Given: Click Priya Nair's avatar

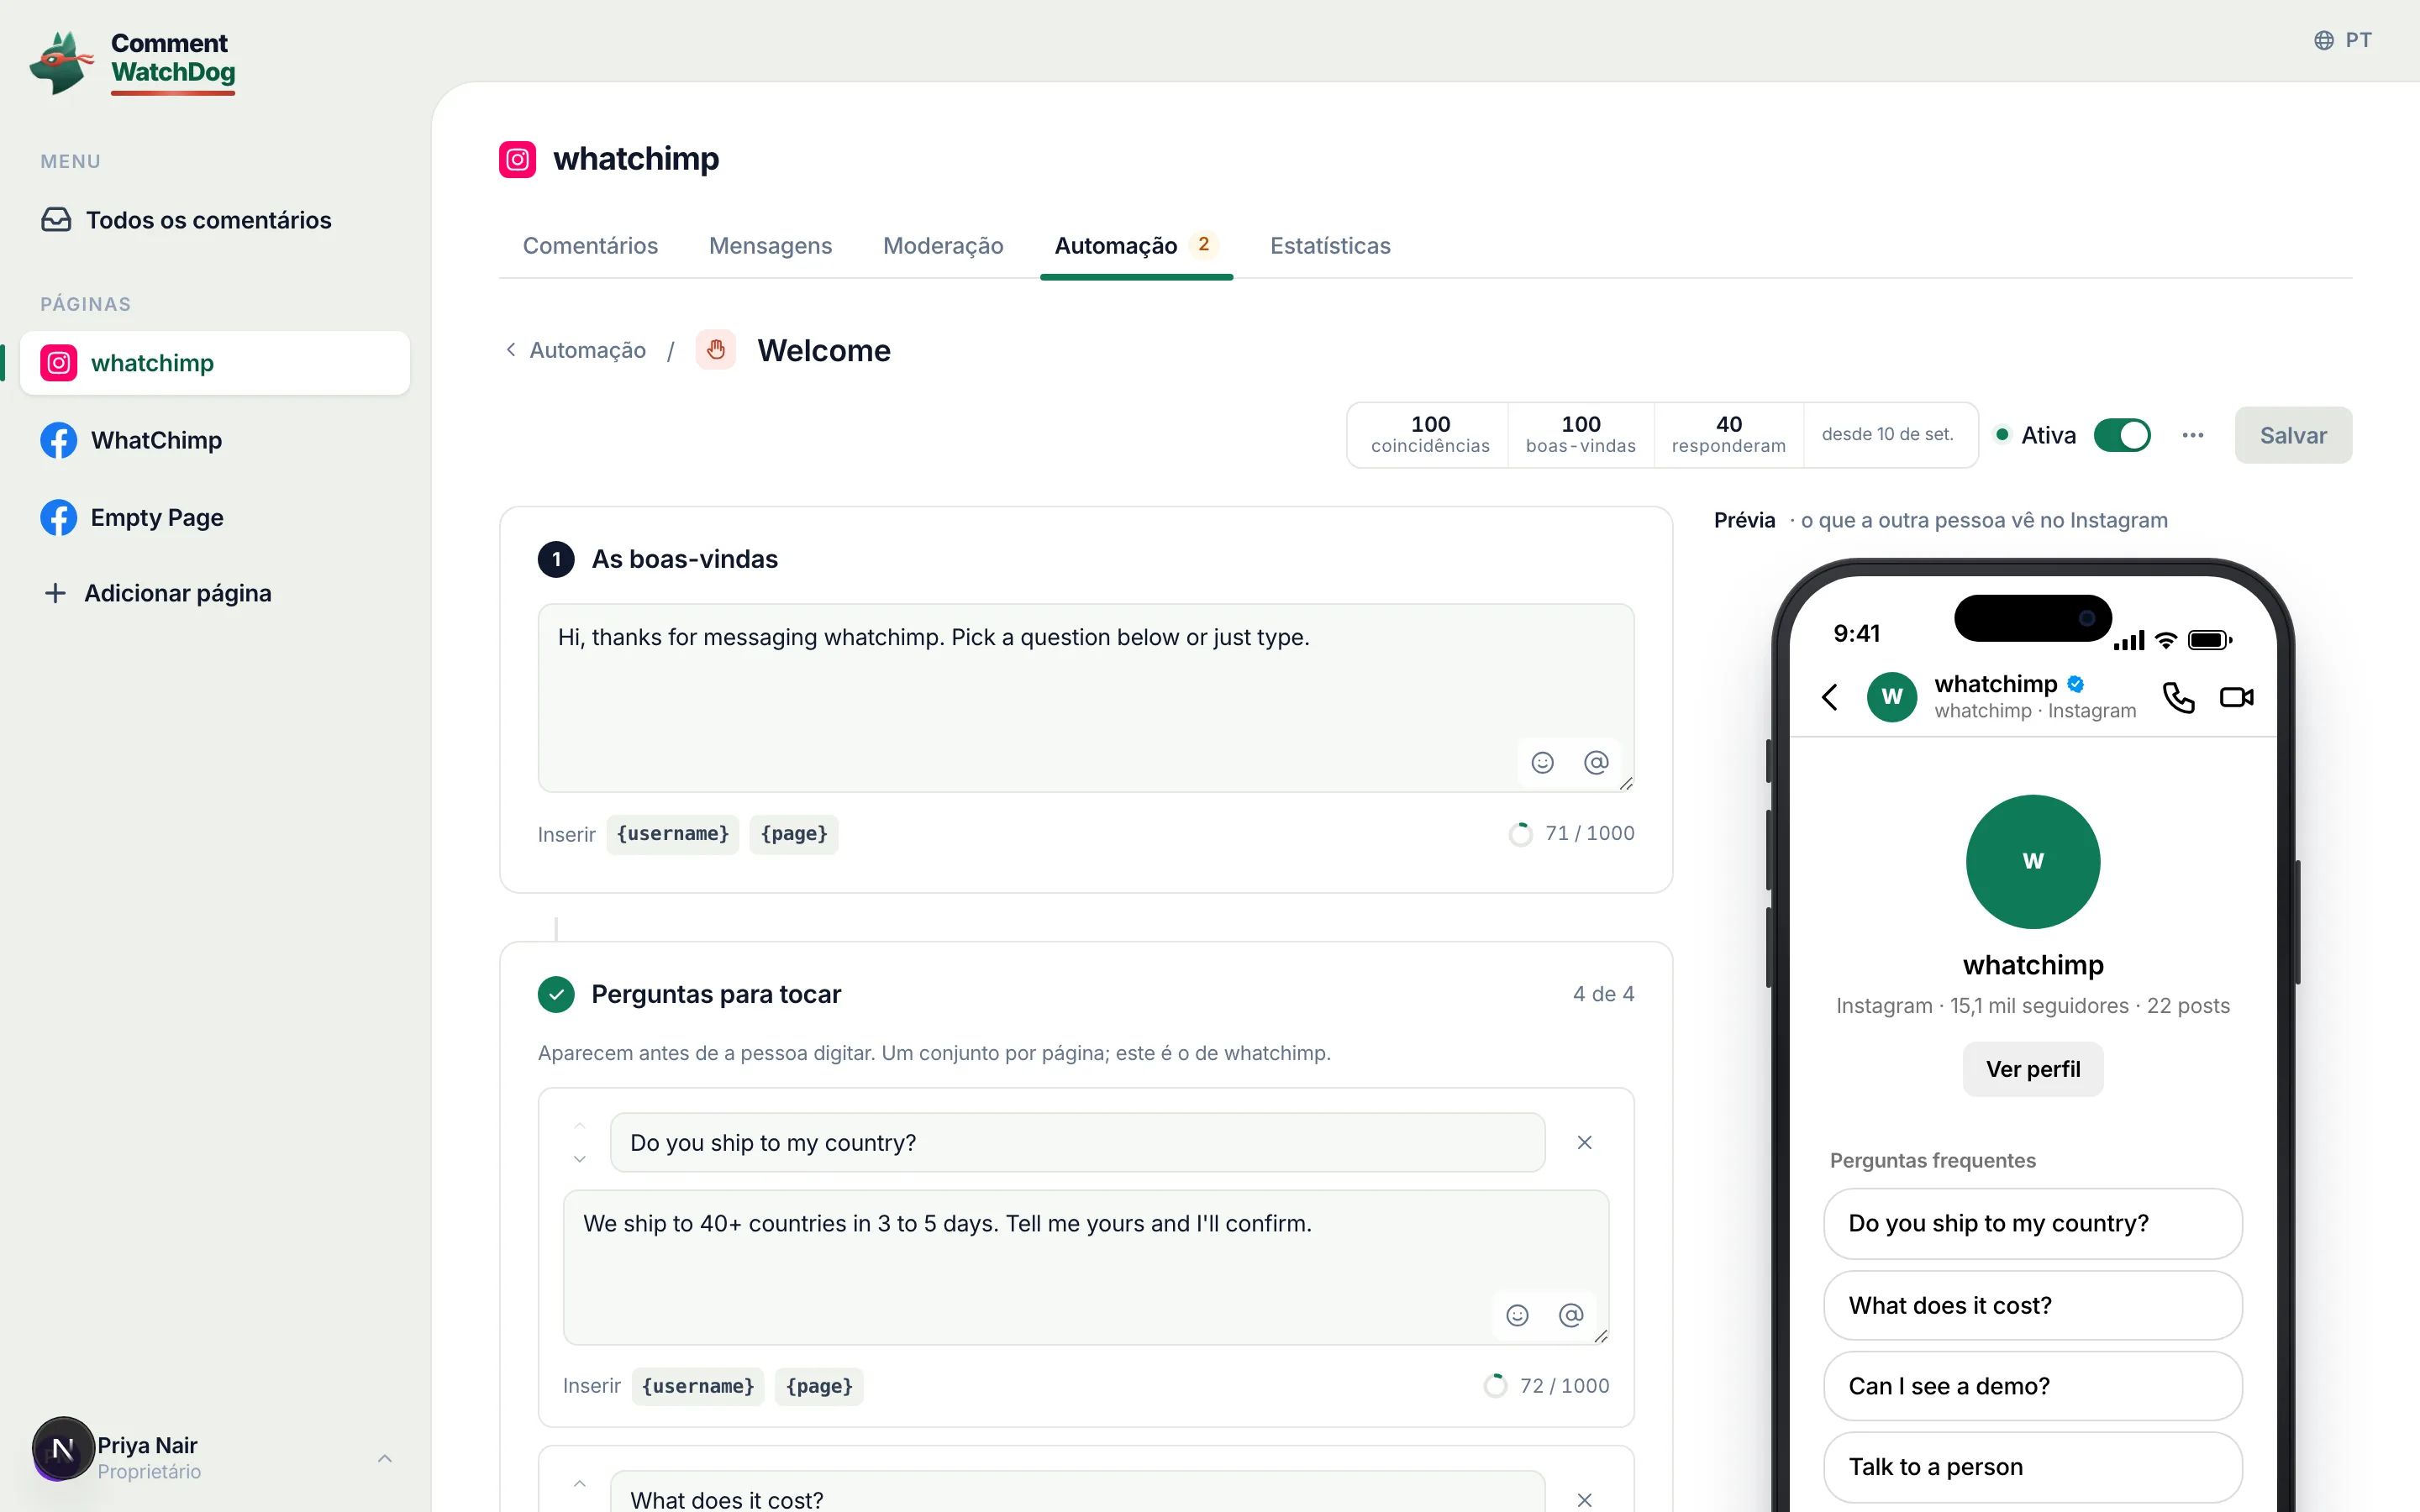Looking at the screenshot, I should click(63, 1448).
